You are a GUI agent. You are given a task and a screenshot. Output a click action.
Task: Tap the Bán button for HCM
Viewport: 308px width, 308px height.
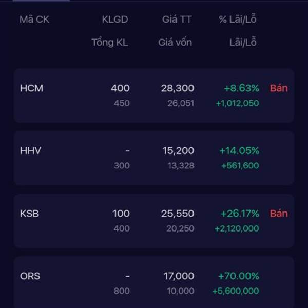pyautogui.click(x=279, y=88)
